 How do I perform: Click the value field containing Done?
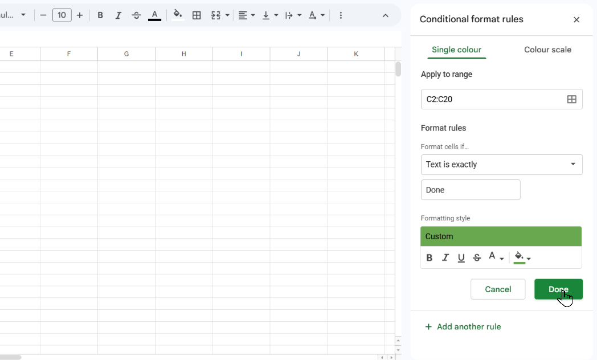pyautogui.click(x=471, y=190)
